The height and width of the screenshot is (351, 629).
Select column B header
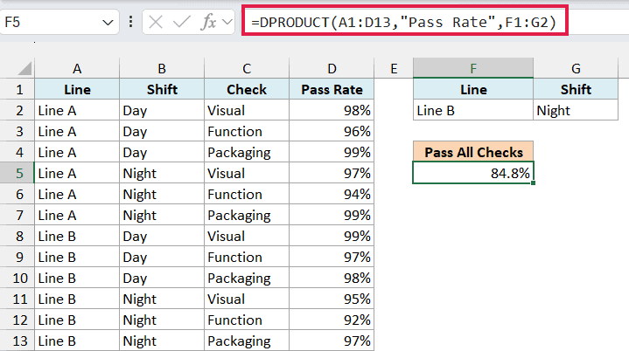click(162, 68)
